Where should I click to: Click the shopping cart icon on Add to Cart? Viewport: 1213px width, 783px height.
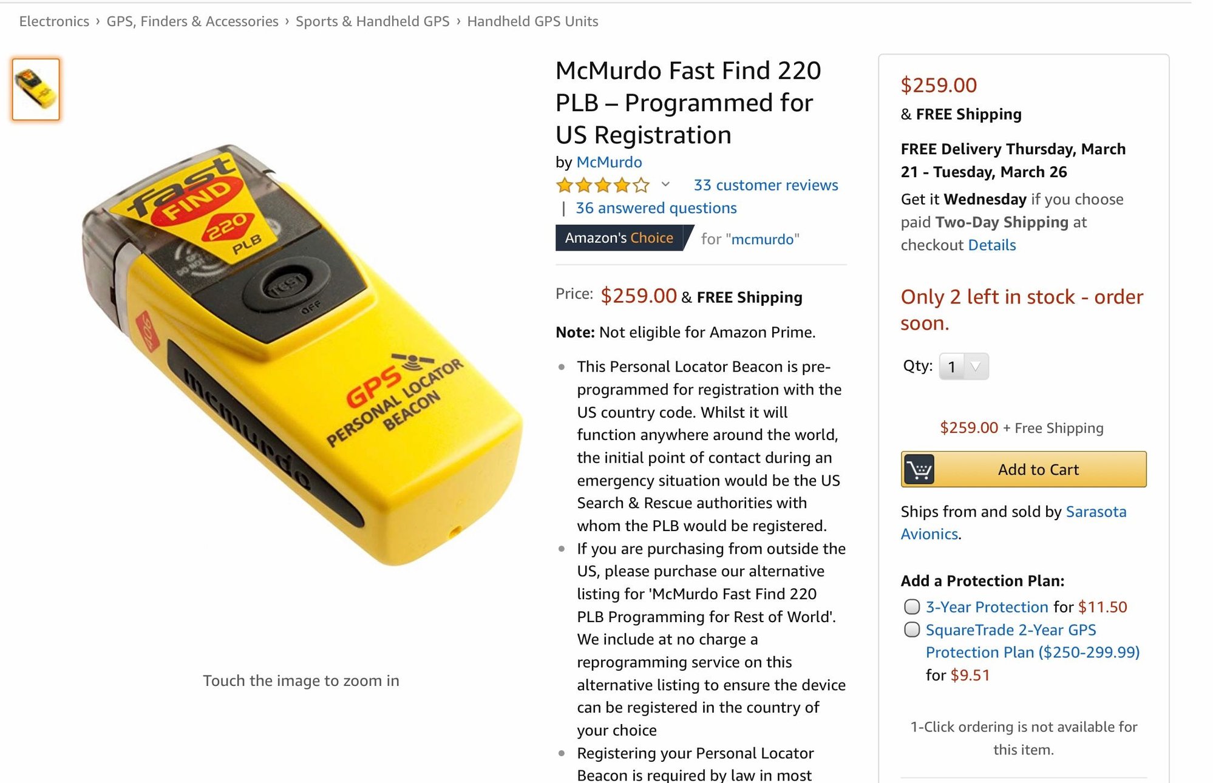(919, 469)
